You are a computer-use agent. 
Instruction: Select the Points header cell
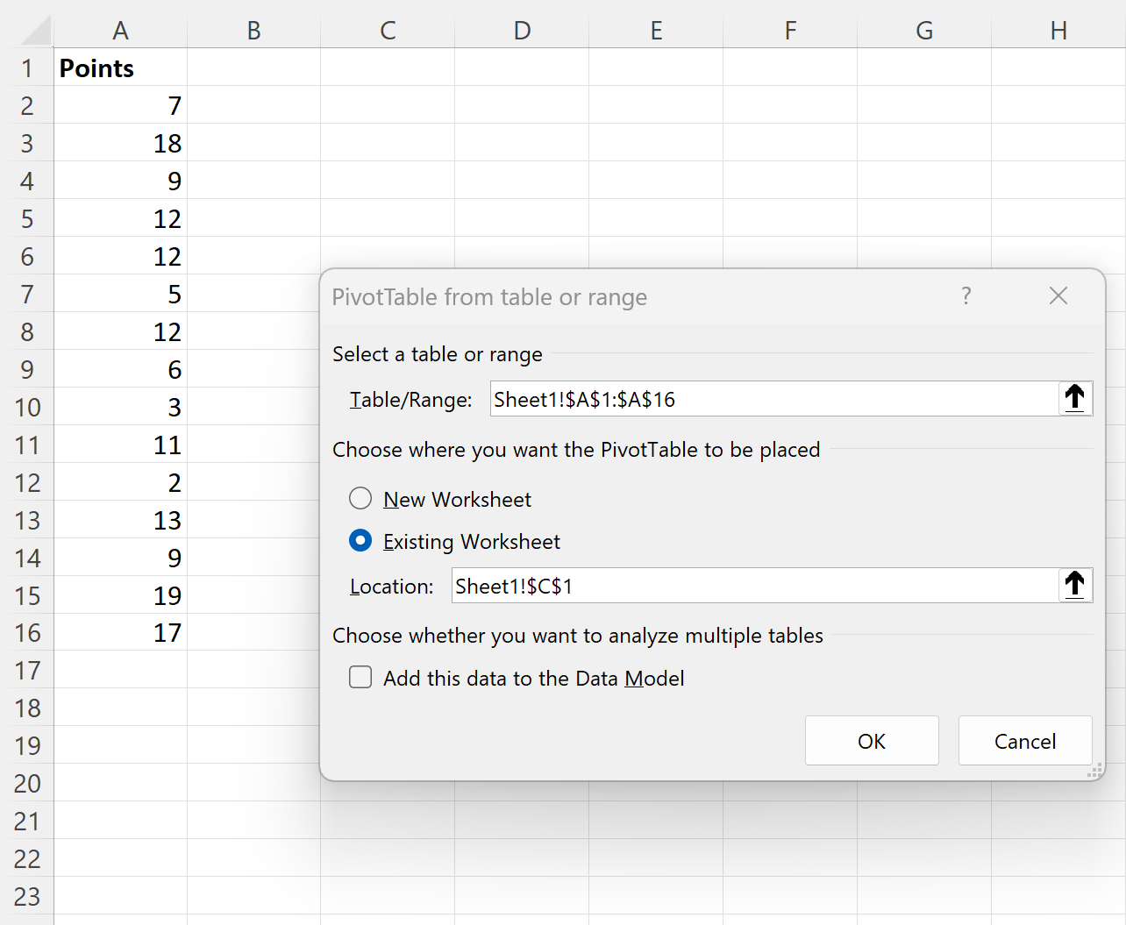point(120,68)
